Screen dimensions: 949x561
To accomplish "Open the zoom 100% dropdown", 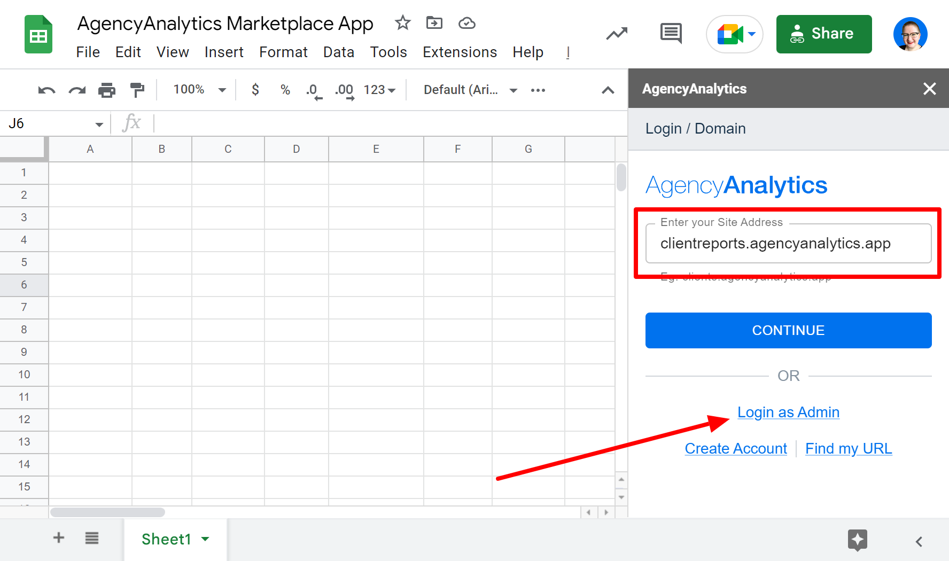I will click(200, 90).
